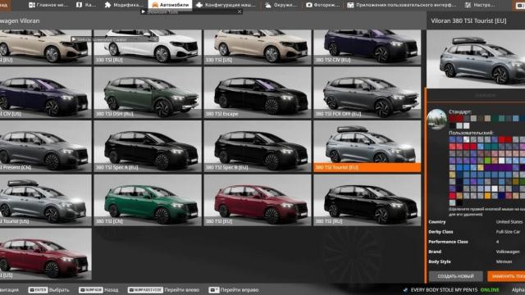Image resolution: width=525 pixels, height=295 pixels.
Task: Pick the first blue swatch under Пользовательский
Action: [452, 139]
